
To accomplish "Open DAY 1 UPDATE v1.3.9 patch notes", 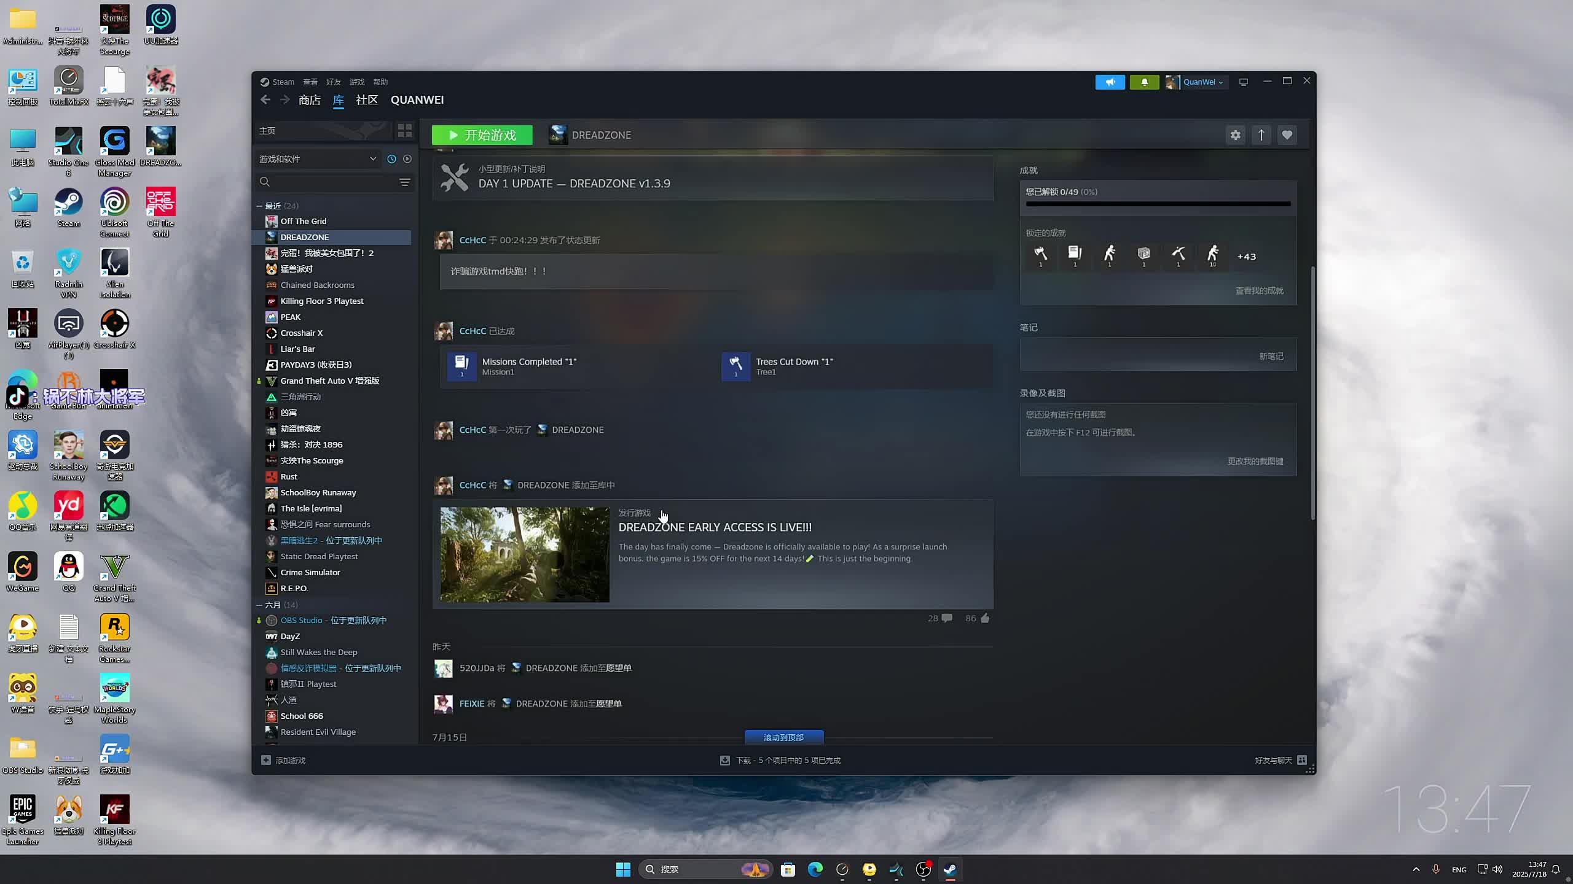I will (713, 178).
